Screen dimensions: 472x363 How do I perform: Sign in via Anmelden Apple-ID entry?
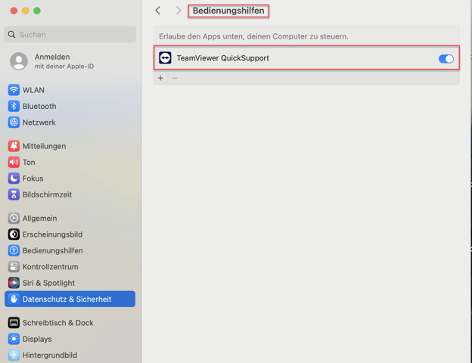click(53, 61)
